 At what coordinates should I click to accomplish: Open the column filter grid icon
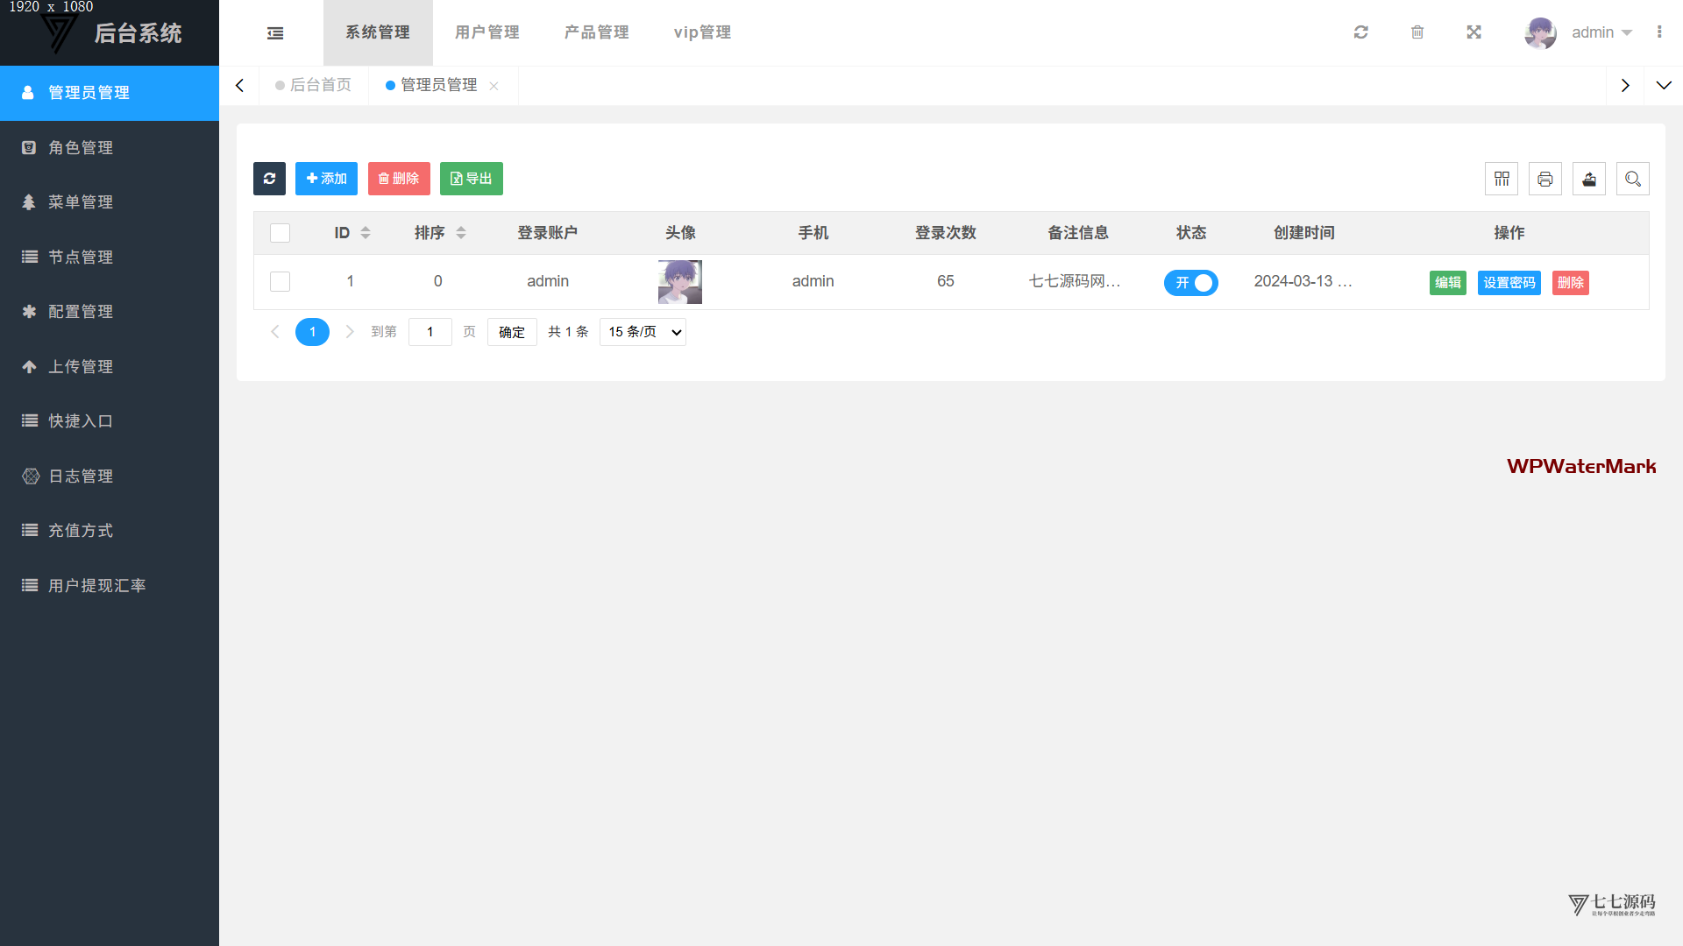(1502, 179)
